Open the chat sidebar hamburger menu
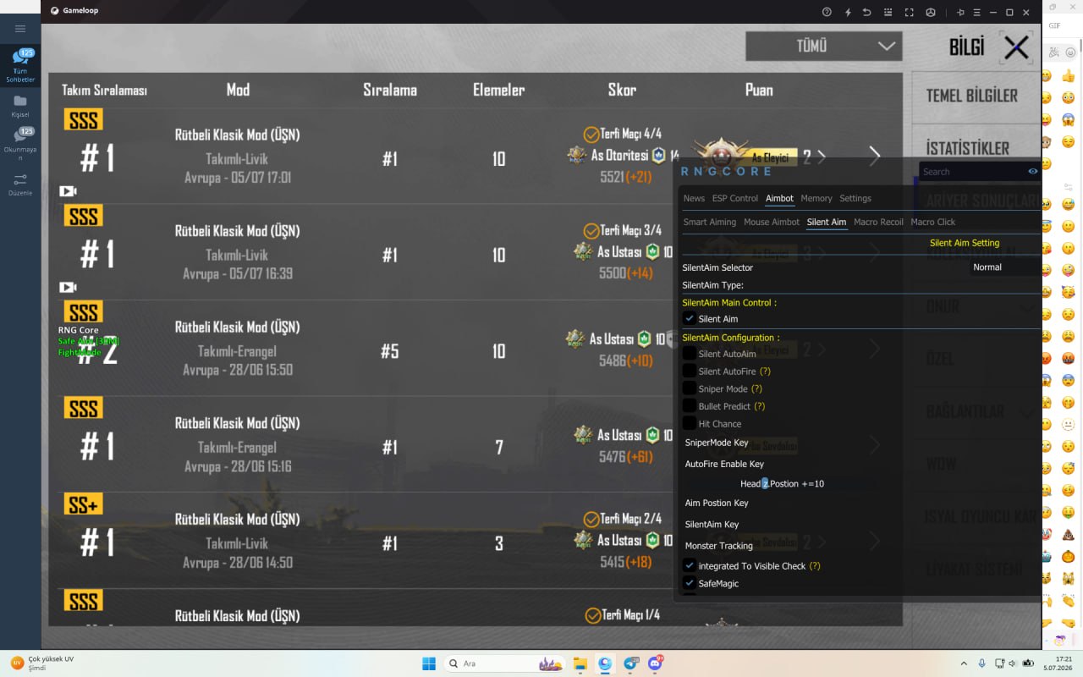This screenshot has height=677, width=1083. pos(20,29)
